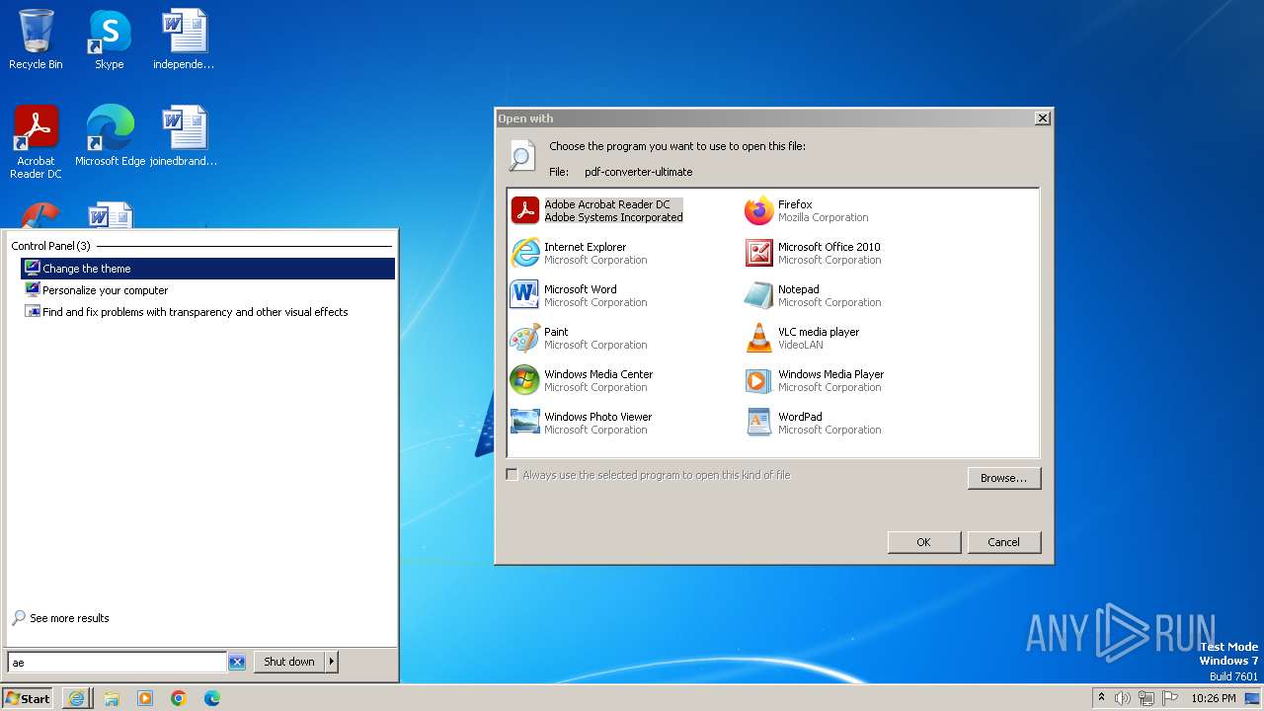Open Google Chrome from the taskbar
Screen dimensions: 1264x711
(179, 698)
